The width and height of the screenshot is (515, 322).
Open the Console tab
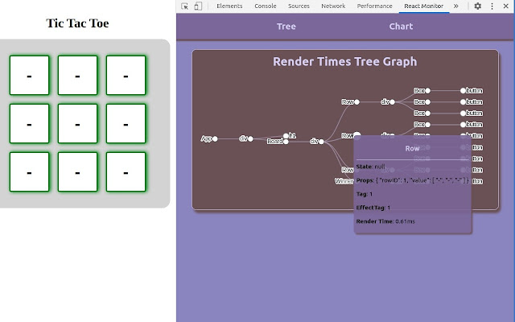coord(266,6)
